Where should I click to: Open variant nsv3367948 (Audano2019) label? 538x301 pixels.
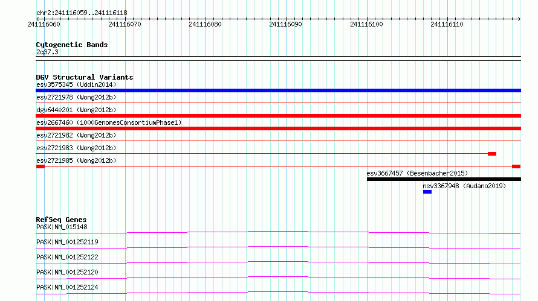[x=464, y=186]
